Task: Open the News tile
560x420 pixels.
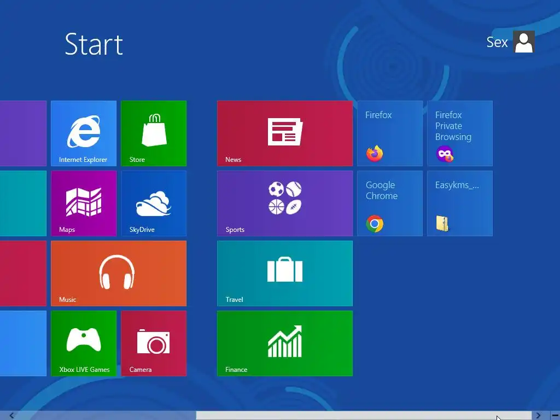Action: [x=284, y=133]
